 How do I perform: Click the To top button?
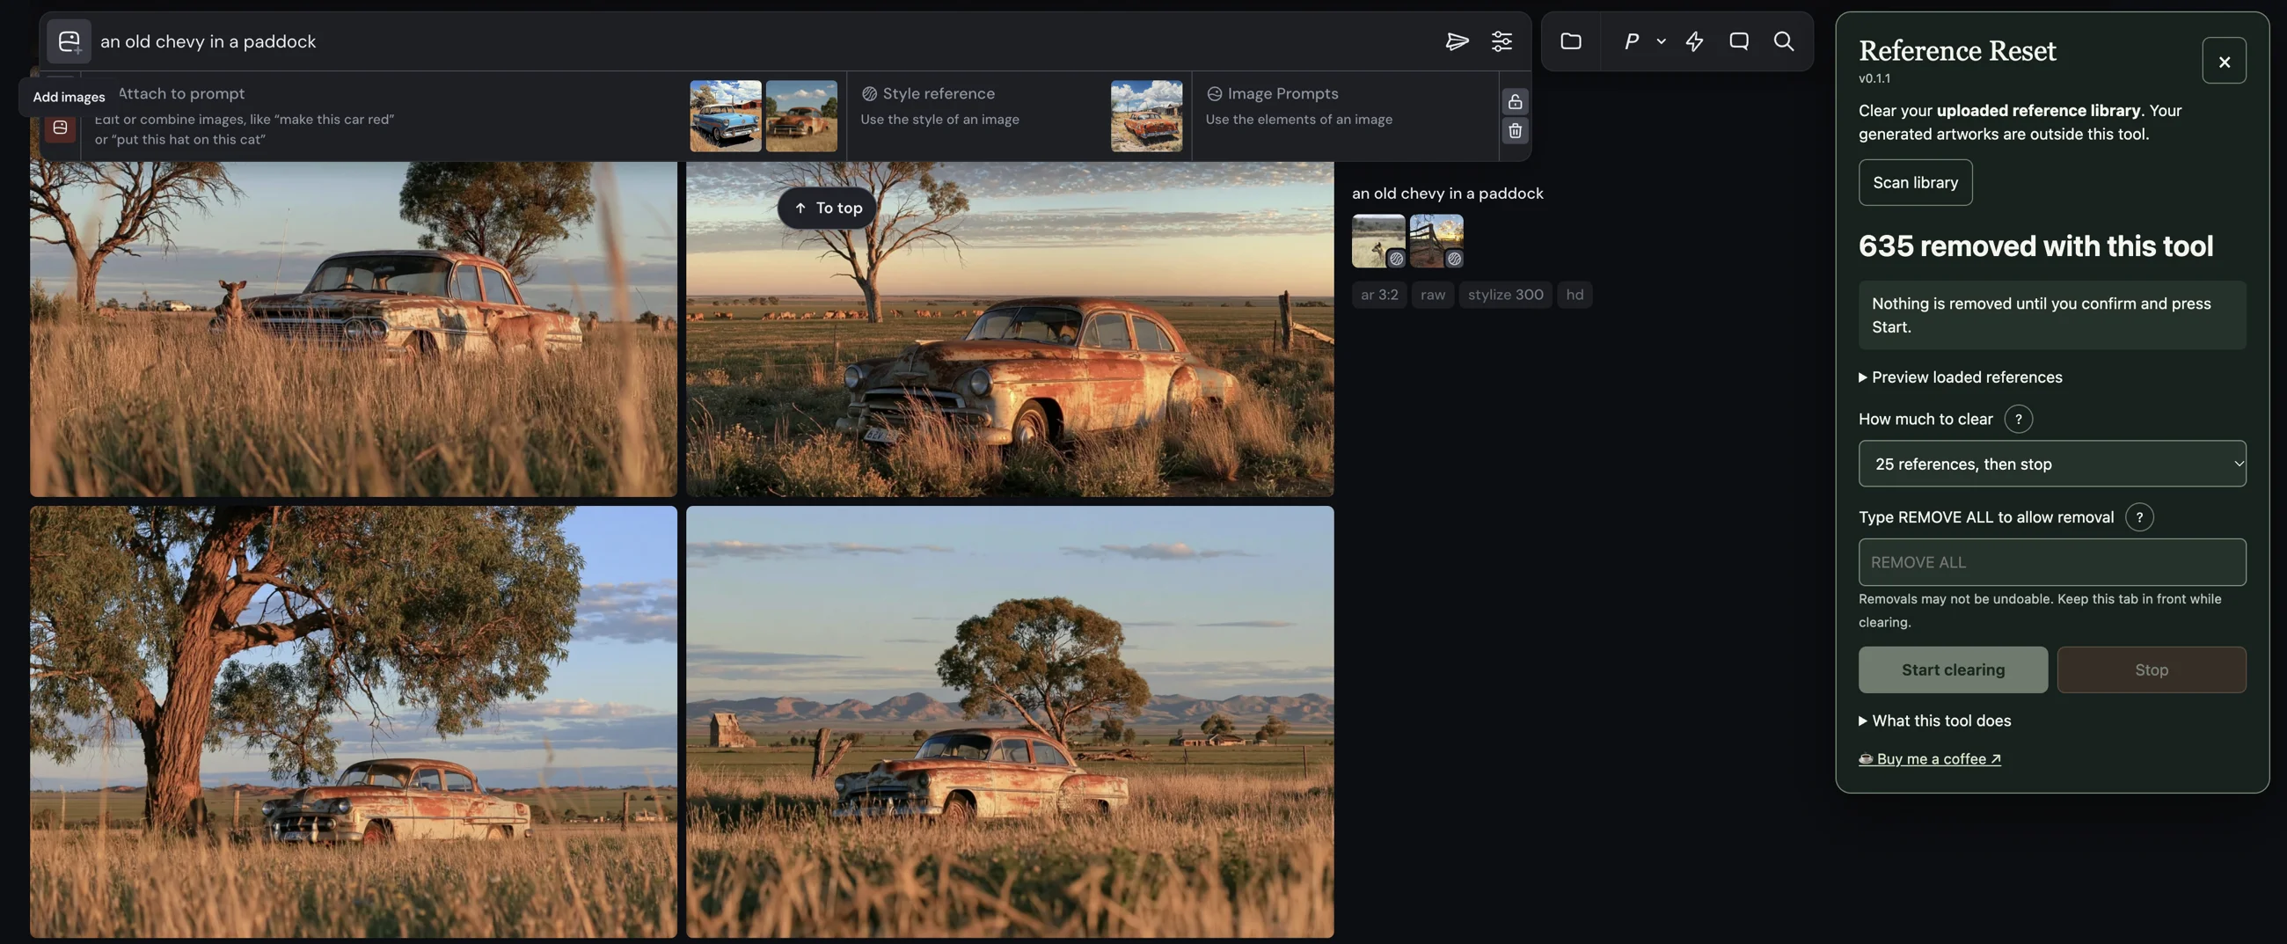pyautogui.click(x=827, y=208)
